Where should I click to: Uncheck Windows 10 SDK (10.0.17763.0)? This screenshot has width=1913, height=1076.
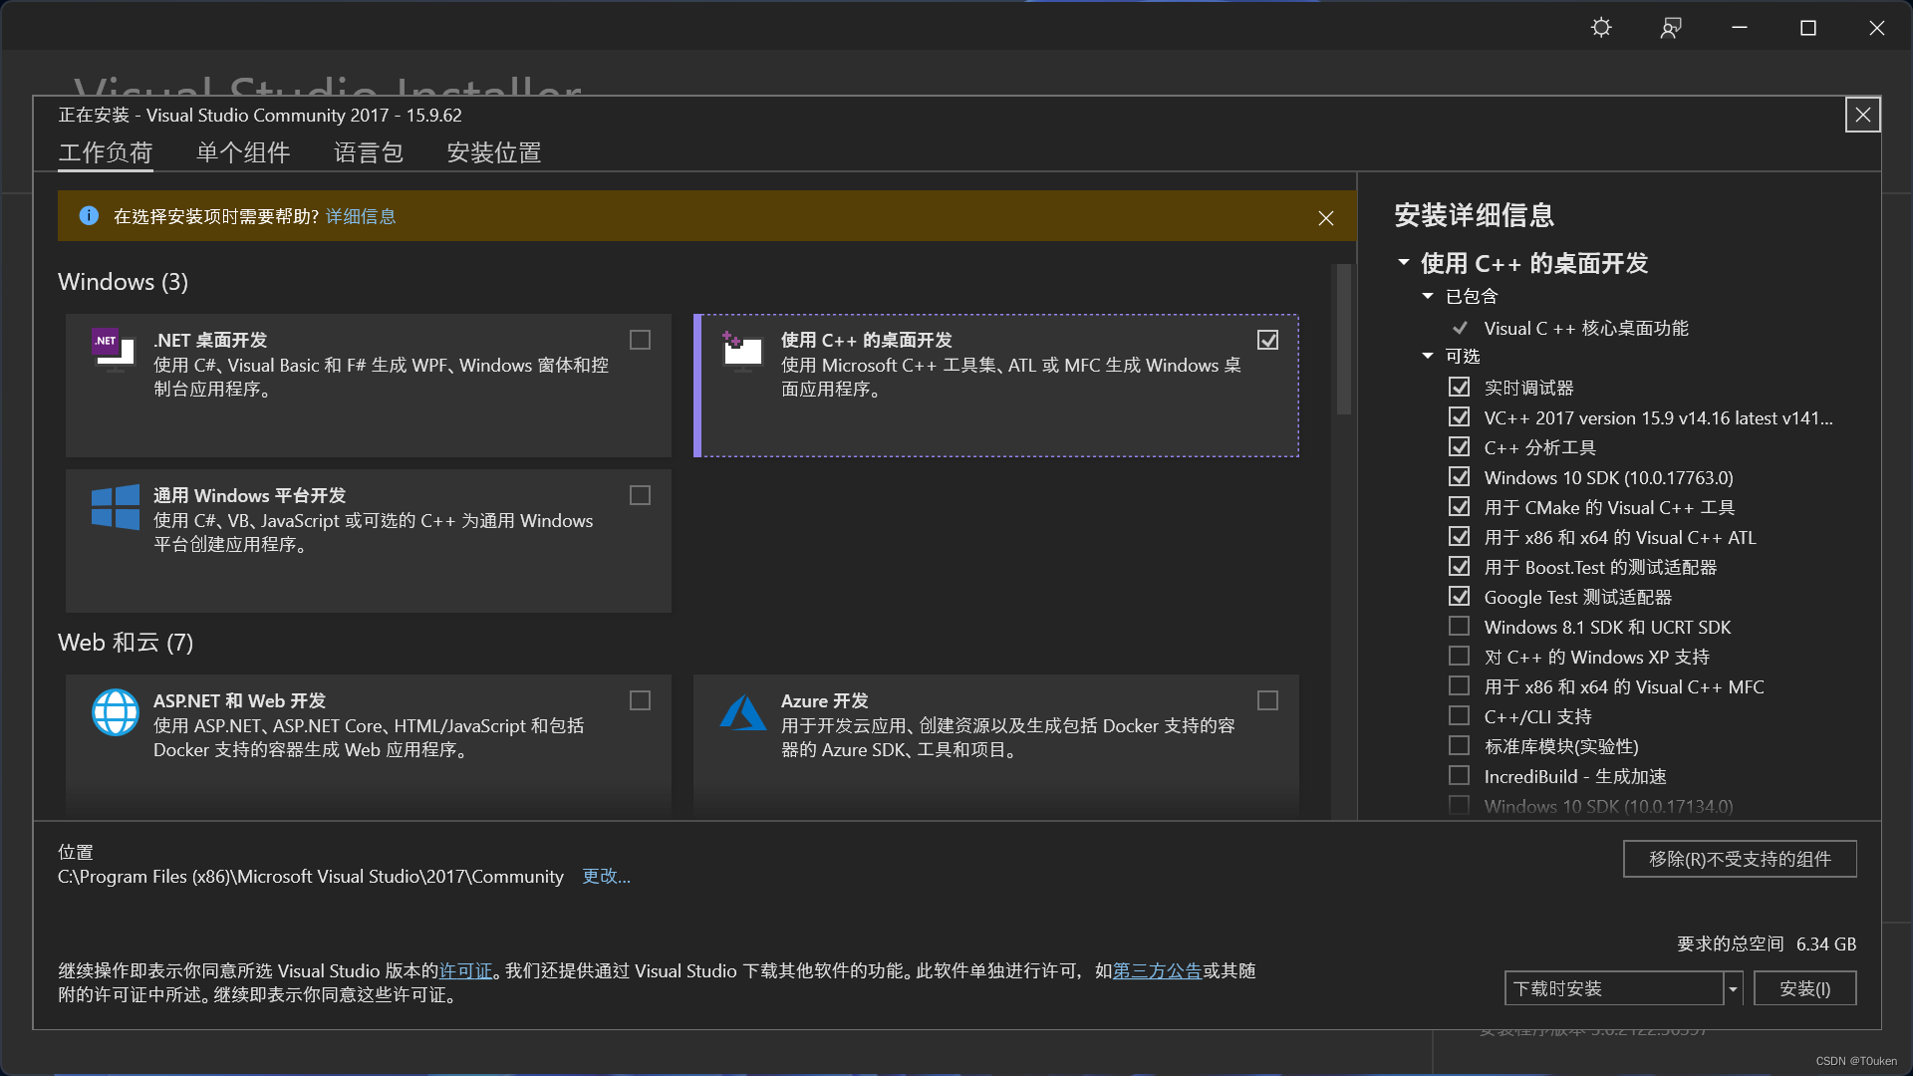click(1459, 476)
